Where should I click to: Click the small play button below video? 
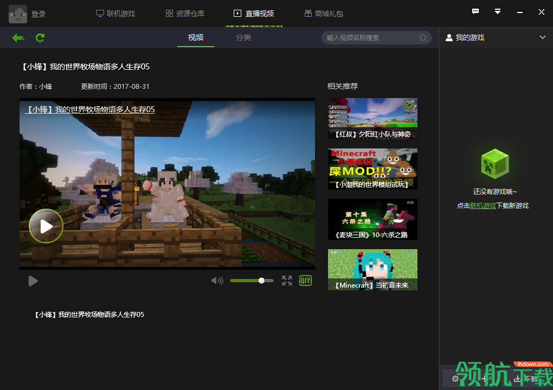33,281
